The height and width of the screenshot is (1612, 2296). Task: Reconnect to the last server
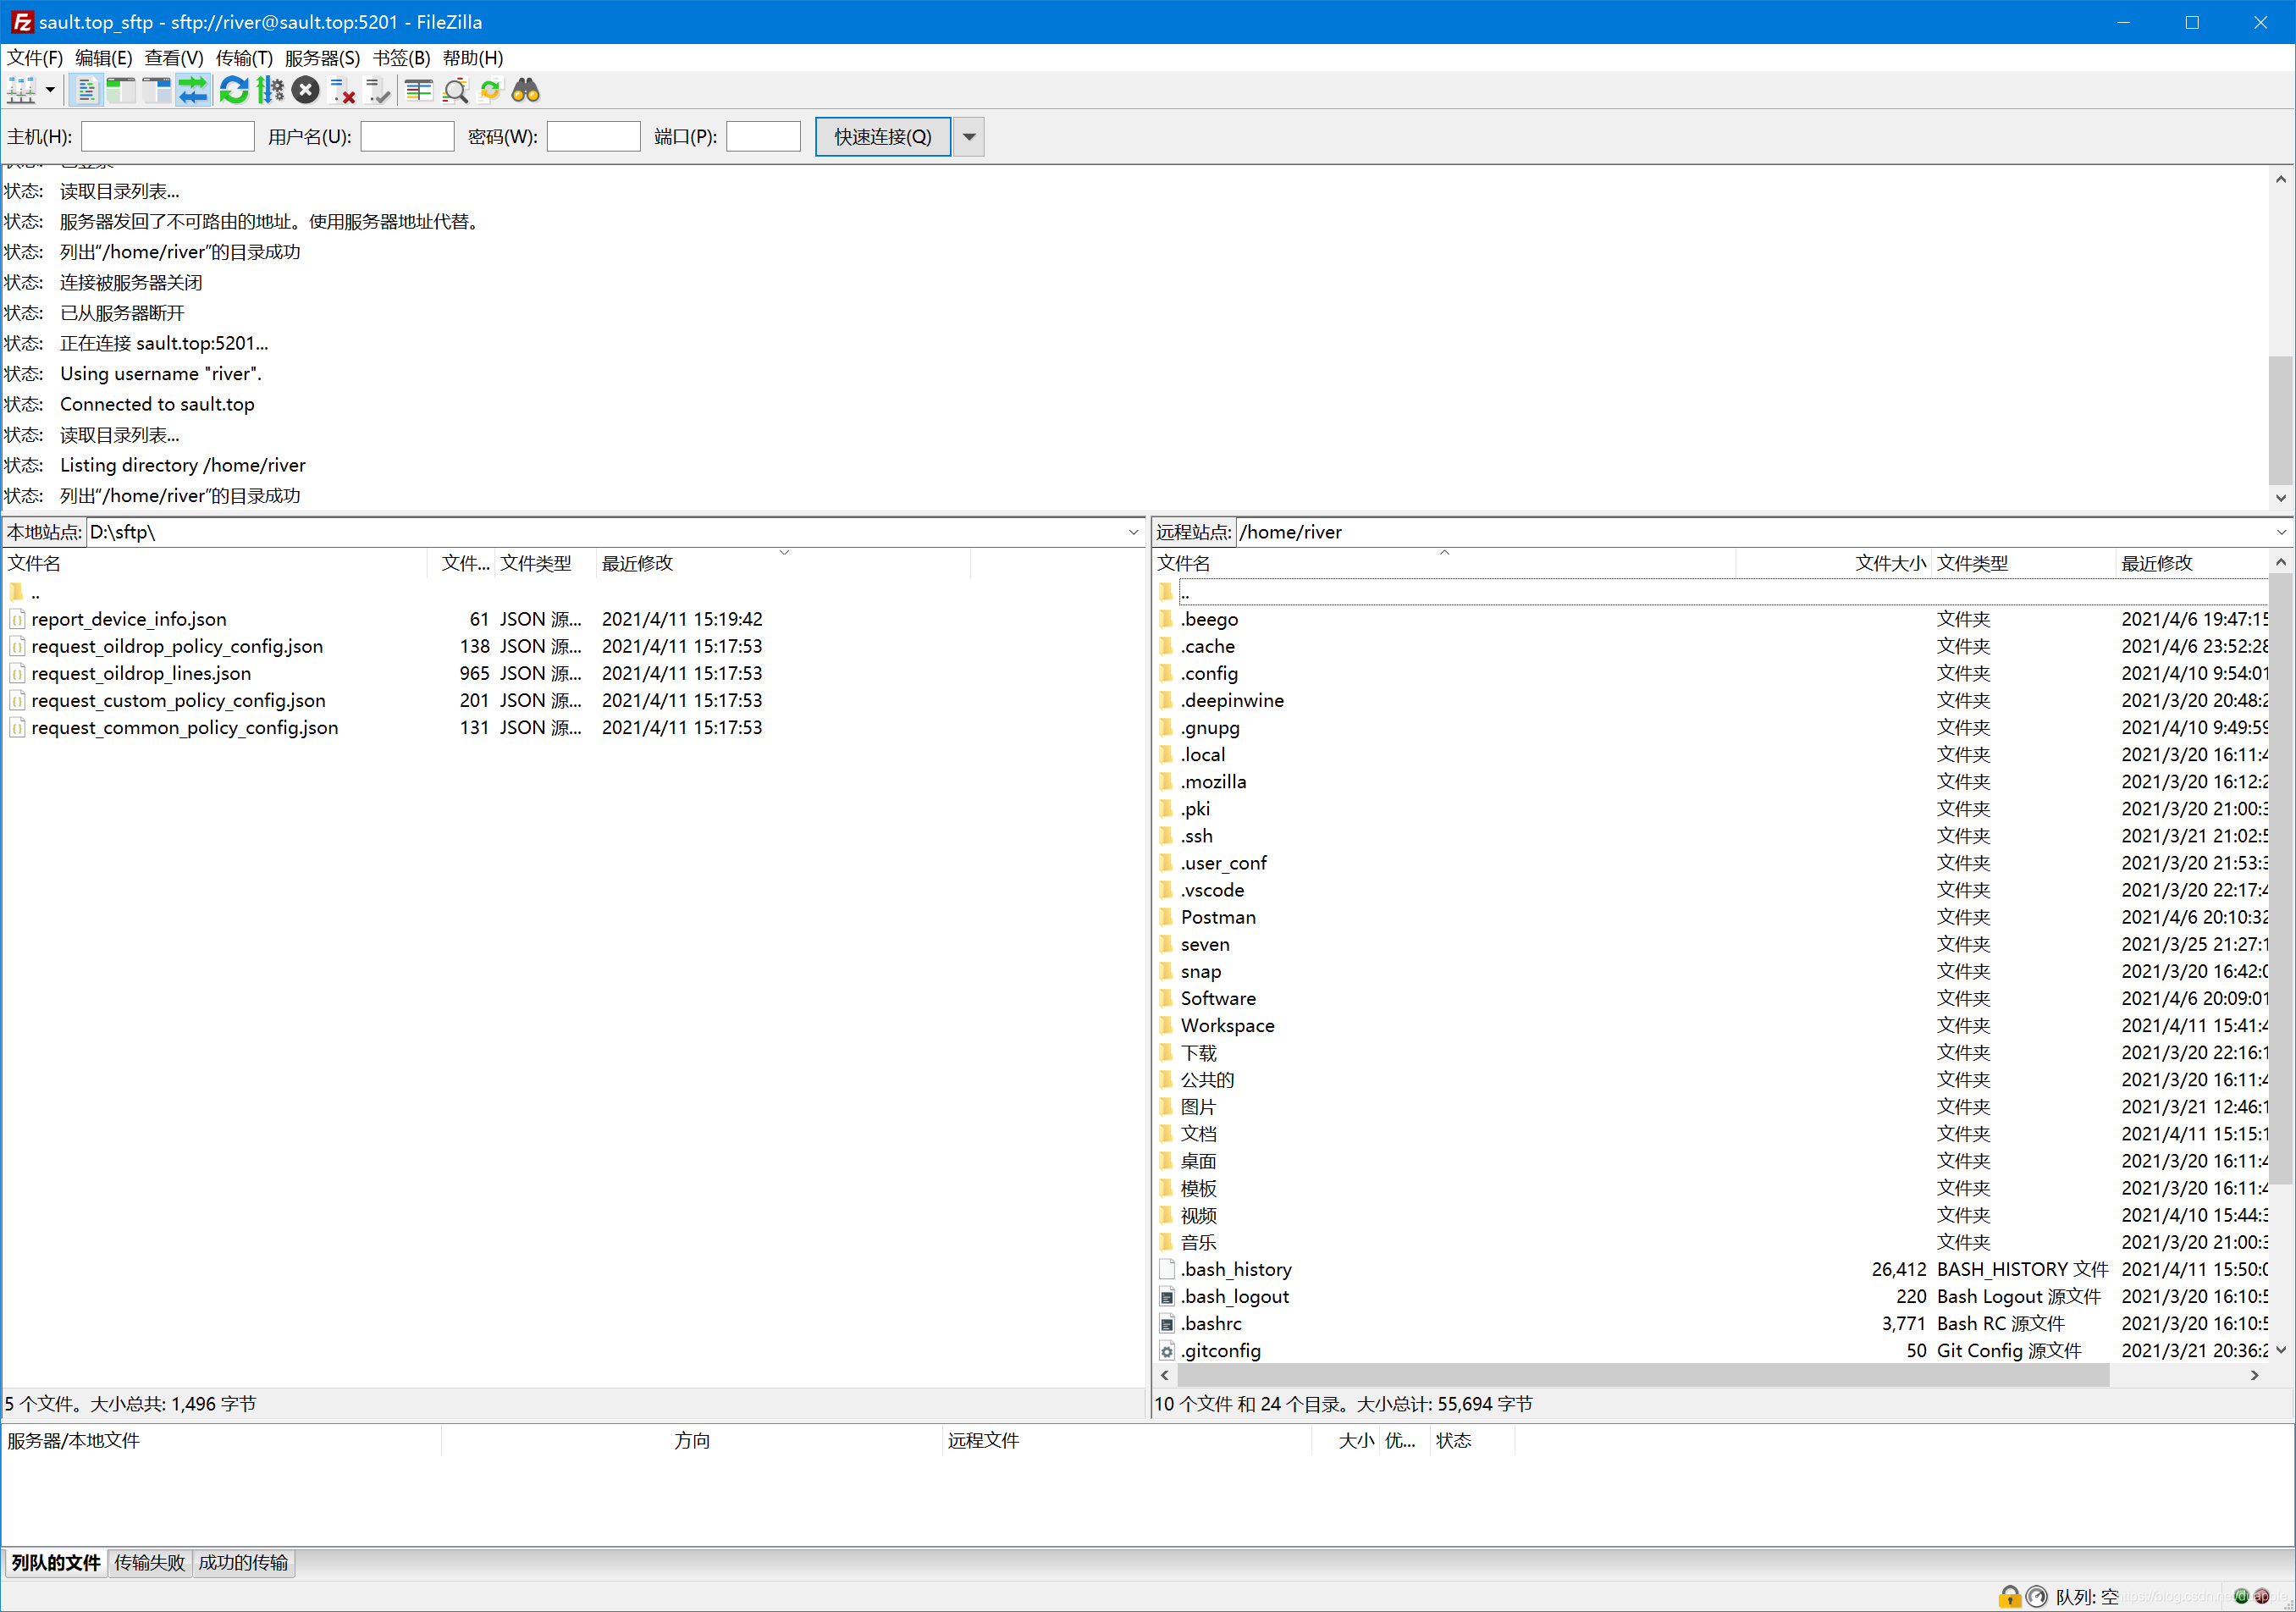coord(378,91)
